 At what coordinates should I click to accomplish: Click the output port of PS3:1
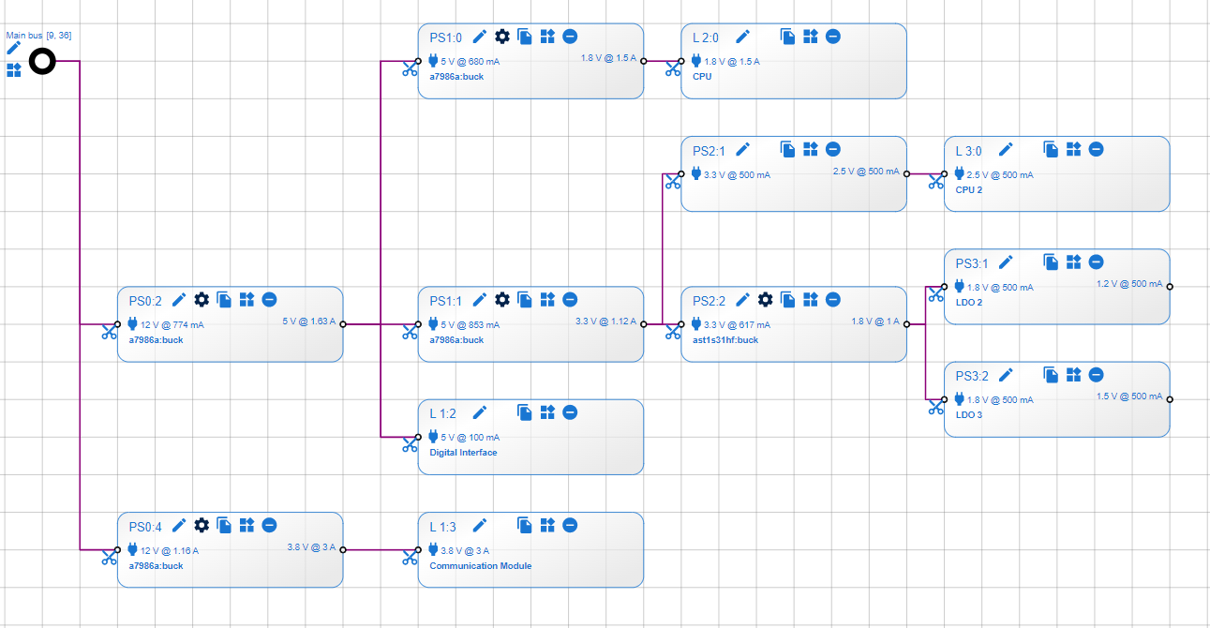[x=1169, y=287]
